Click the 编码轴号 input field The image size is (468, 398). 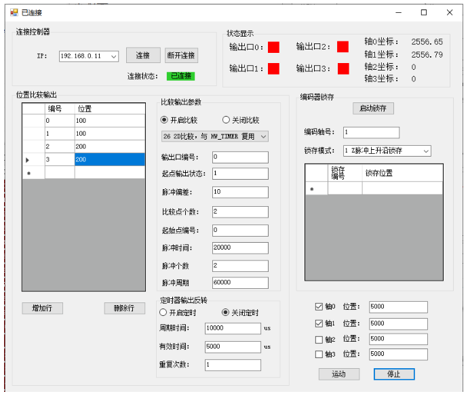(x=371, y=132)
